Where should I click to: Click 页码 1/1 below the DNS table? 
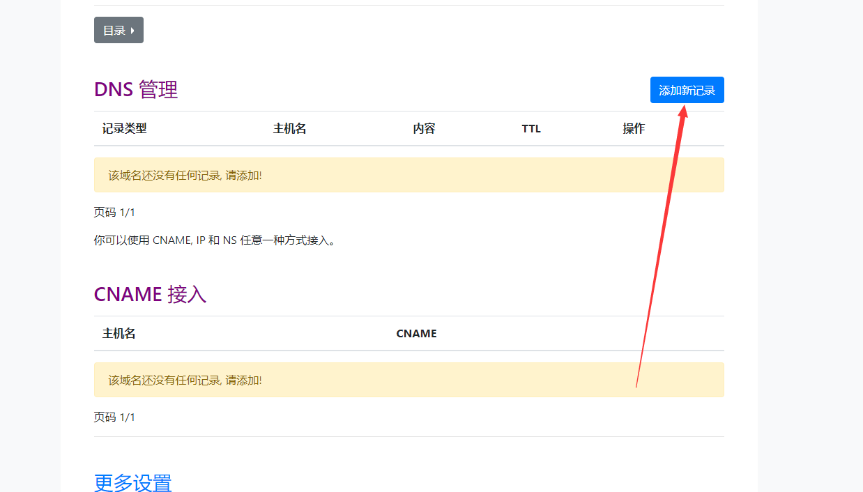coord(114,212)
